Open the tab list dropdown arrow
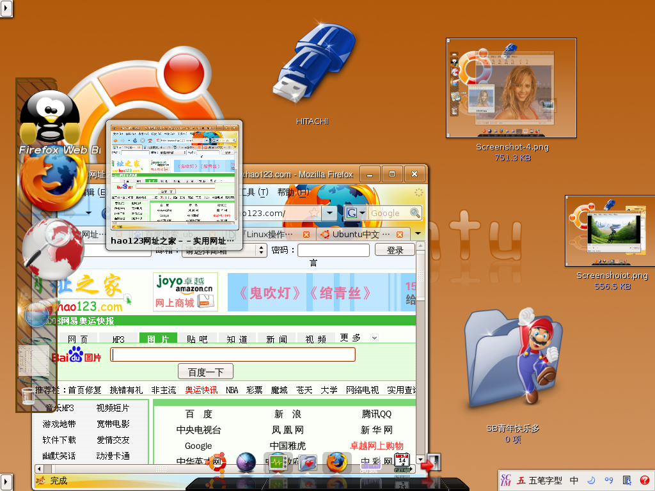655x491 pixels. point(418,234)
